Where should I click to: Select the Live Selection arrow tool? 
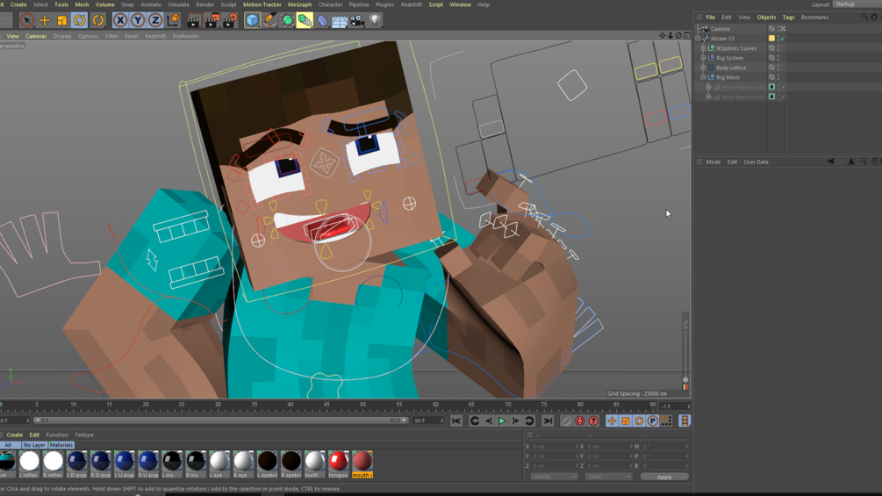point(26,21)
